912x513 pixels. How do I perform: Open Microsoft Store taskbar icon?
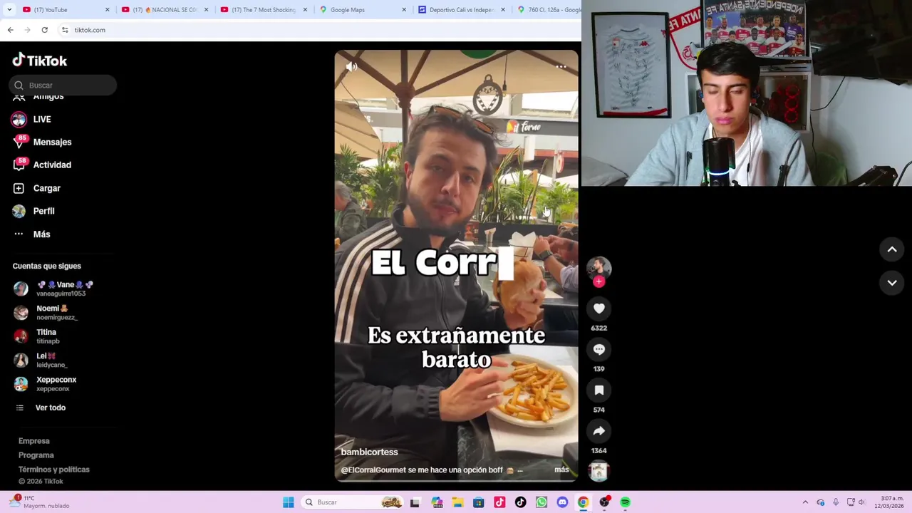[478, 502]
